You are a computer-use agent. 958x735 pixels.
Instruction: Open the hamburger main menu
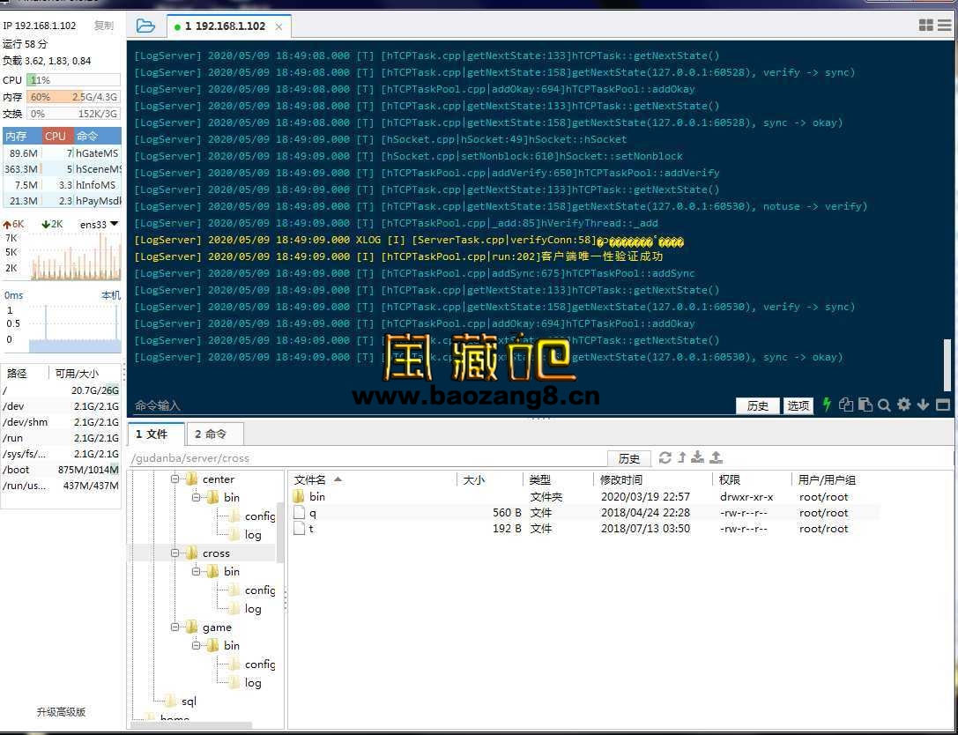[945, 25]
